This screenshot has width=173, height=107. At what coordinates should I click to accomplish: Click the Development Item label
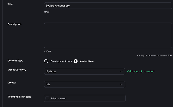click(61, 61)
